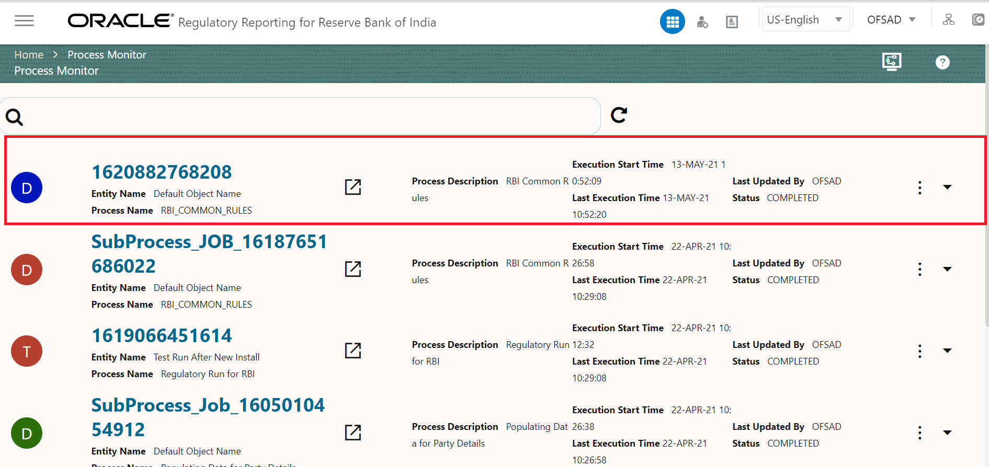Open the process flow monitor icon

coord(892,62)
